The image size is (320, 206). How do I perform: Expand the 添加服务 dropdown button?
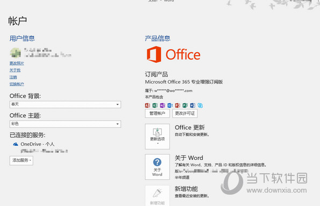21,160
